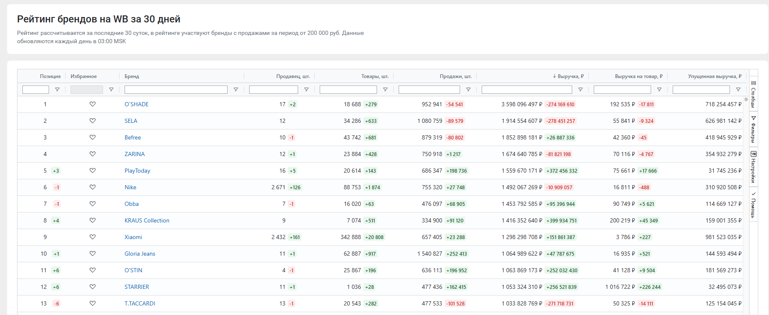769x315 pixels.
Task: Click the Позиция filter input field
Action: point(36,90)
